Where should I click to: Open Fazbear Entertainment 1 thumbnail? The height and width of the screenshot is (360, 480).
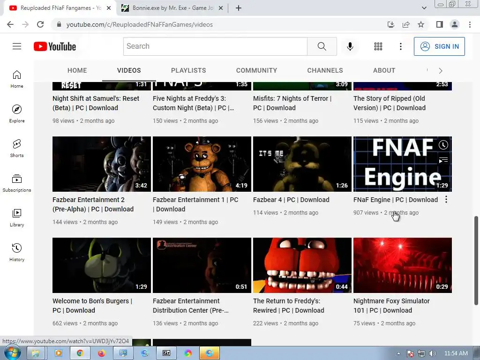click(x=202, y=164)
